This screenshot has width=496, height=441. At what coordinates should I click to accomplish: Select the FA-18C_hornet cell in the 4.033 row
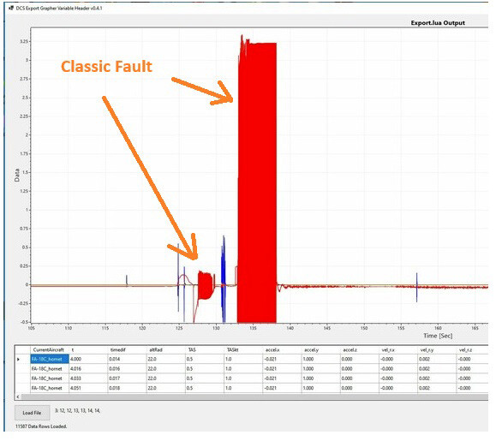[50, 378]
